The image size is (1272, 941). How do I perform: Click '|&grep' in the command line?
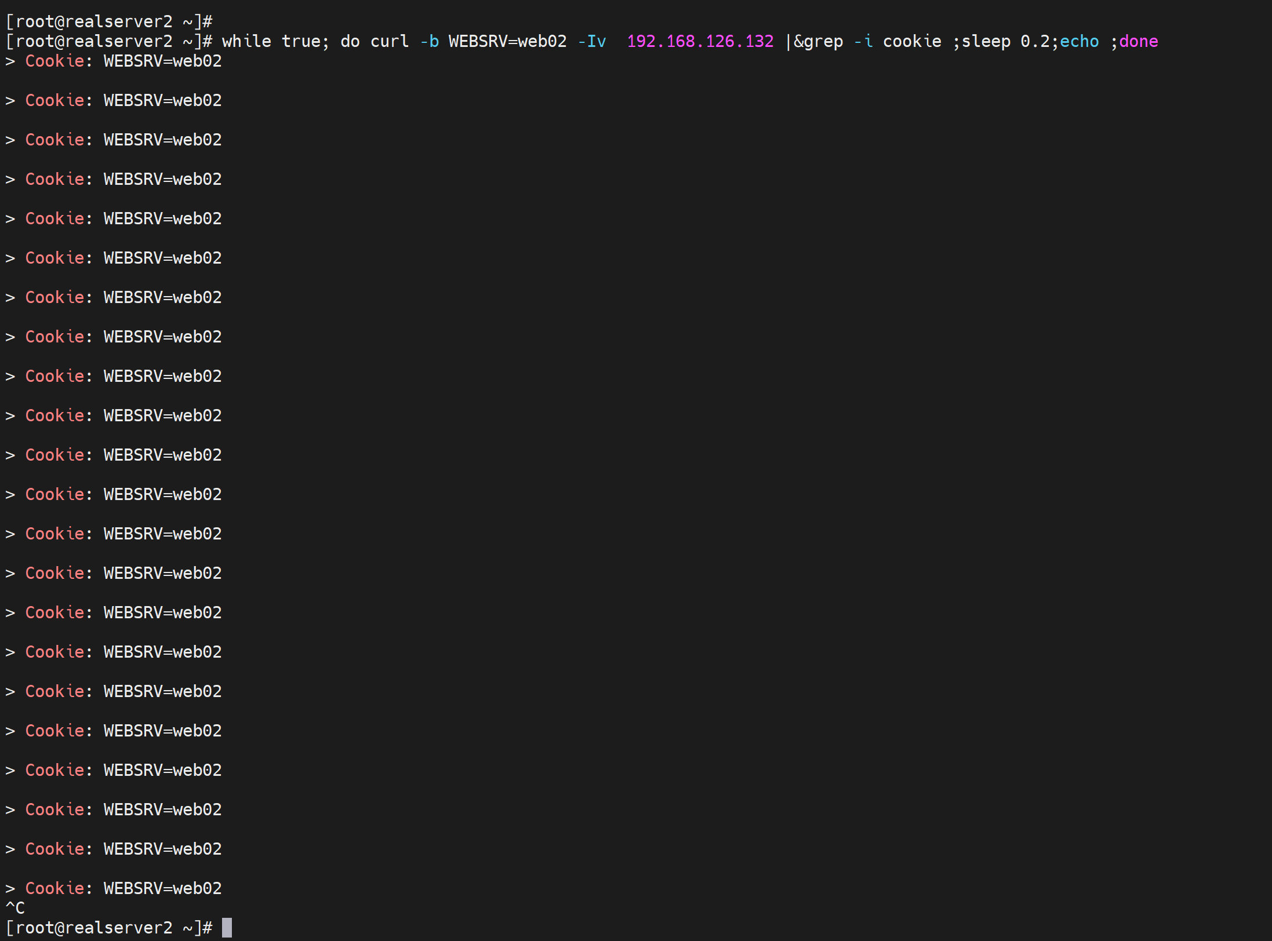(x=813, y=42)
